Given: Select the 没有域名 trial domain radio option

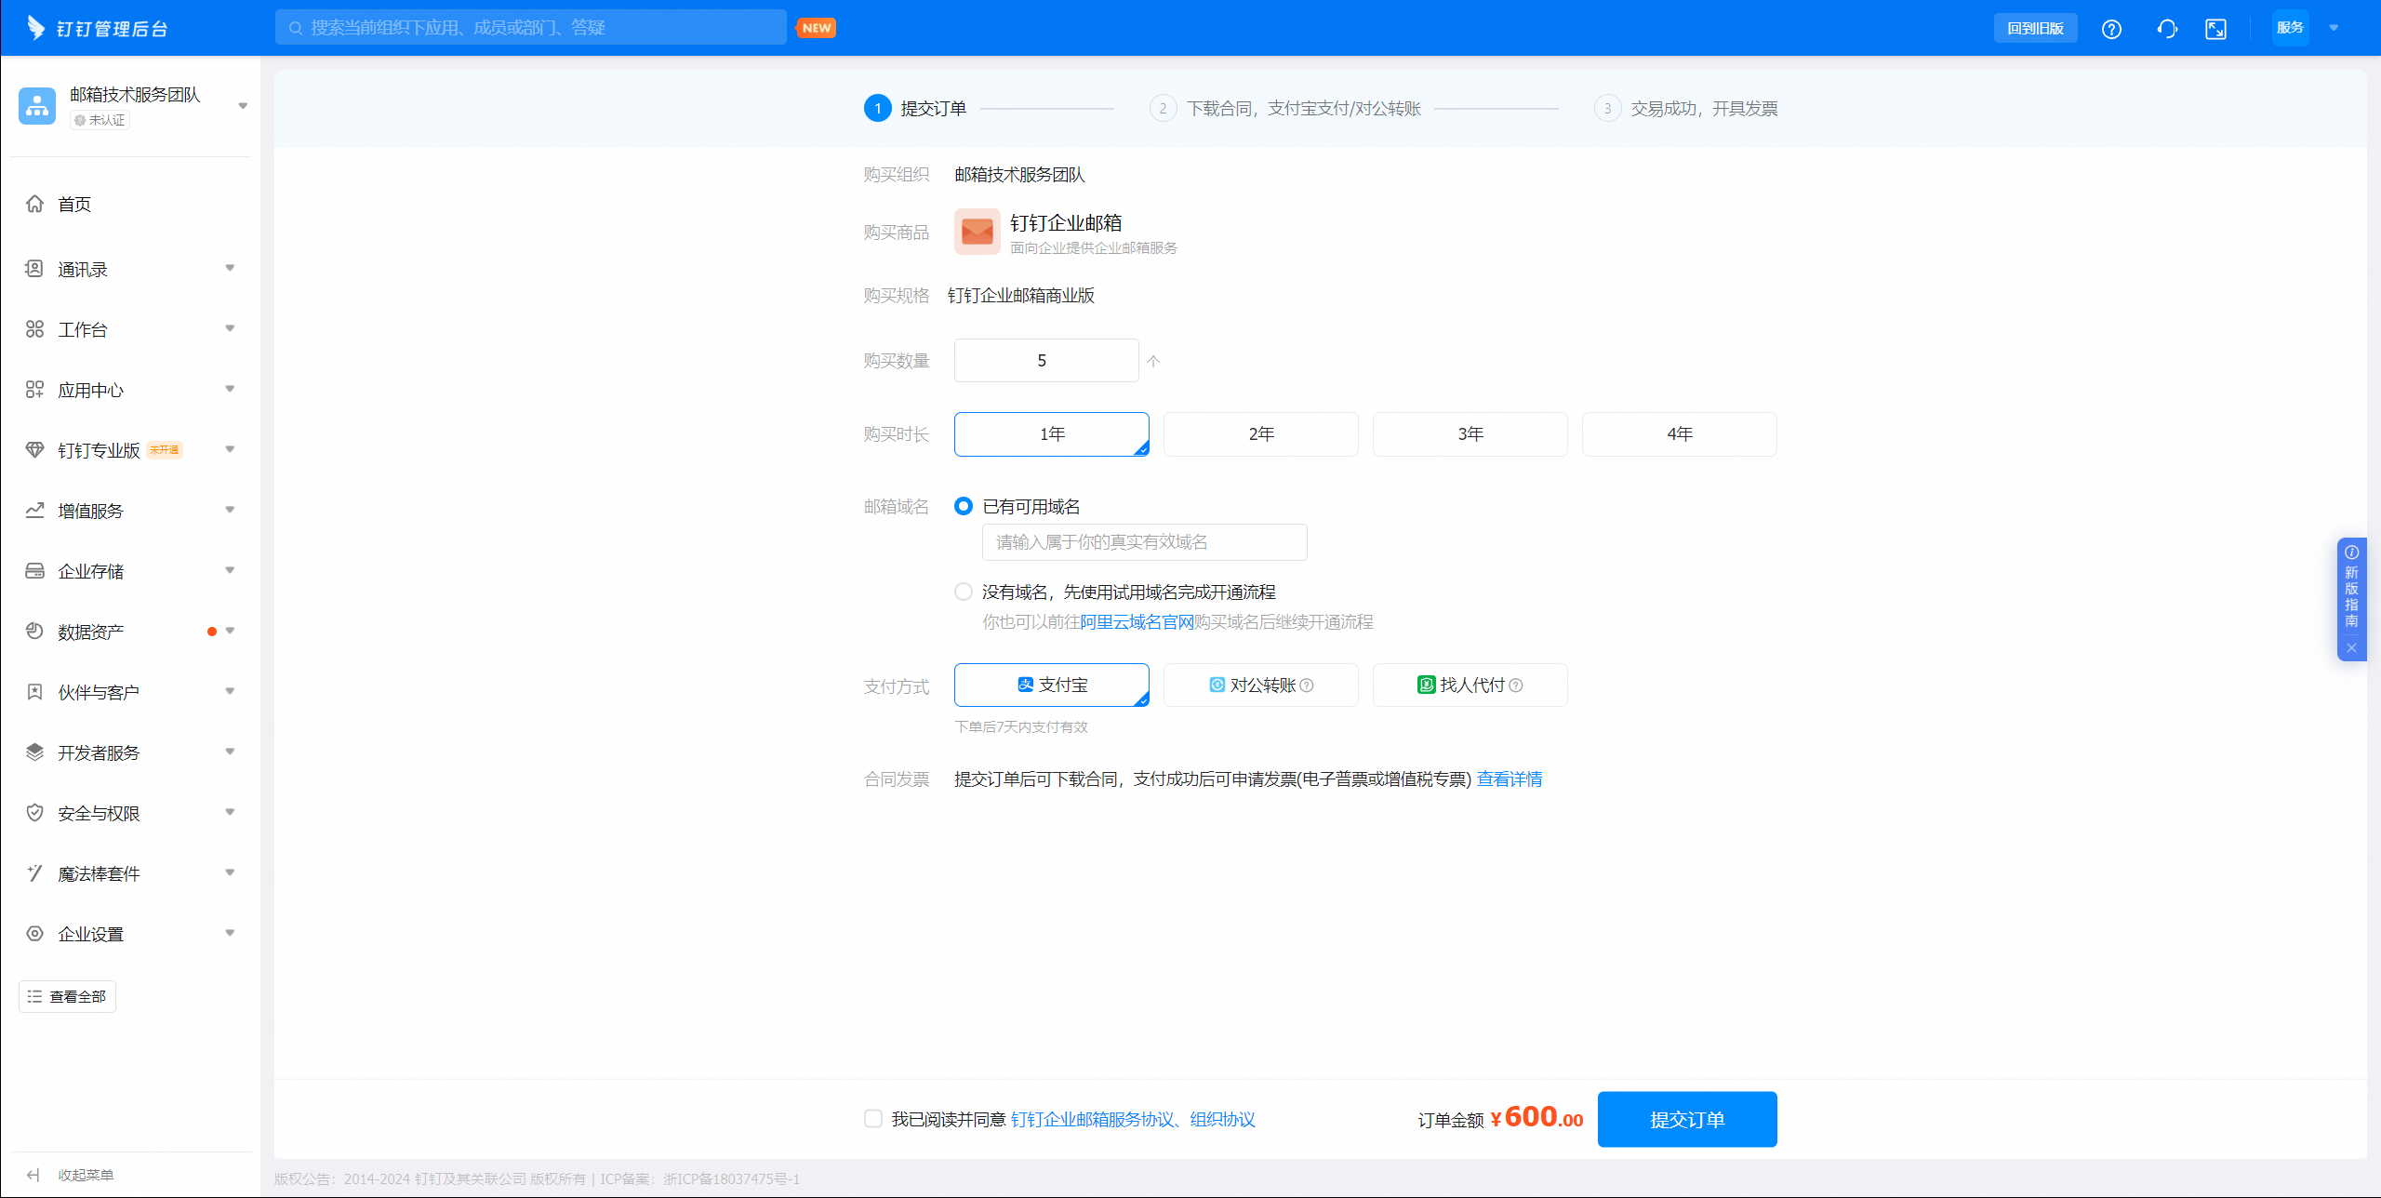Looking at the screenshot, I should (x=964, y=592).
